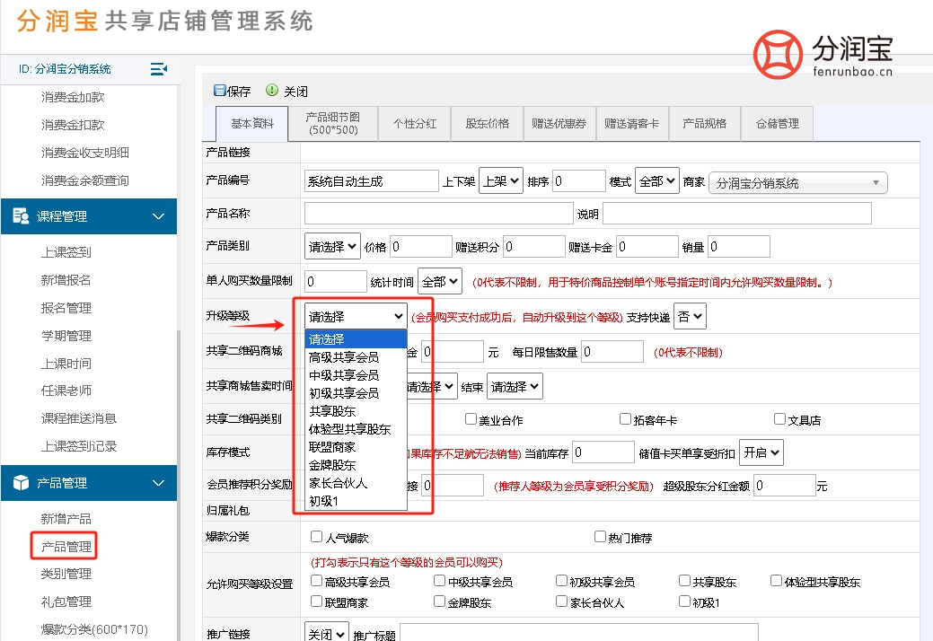The image size is (933, 641).
Task: Enable the 热门推荐 checkbox
Action: (599, 536)
